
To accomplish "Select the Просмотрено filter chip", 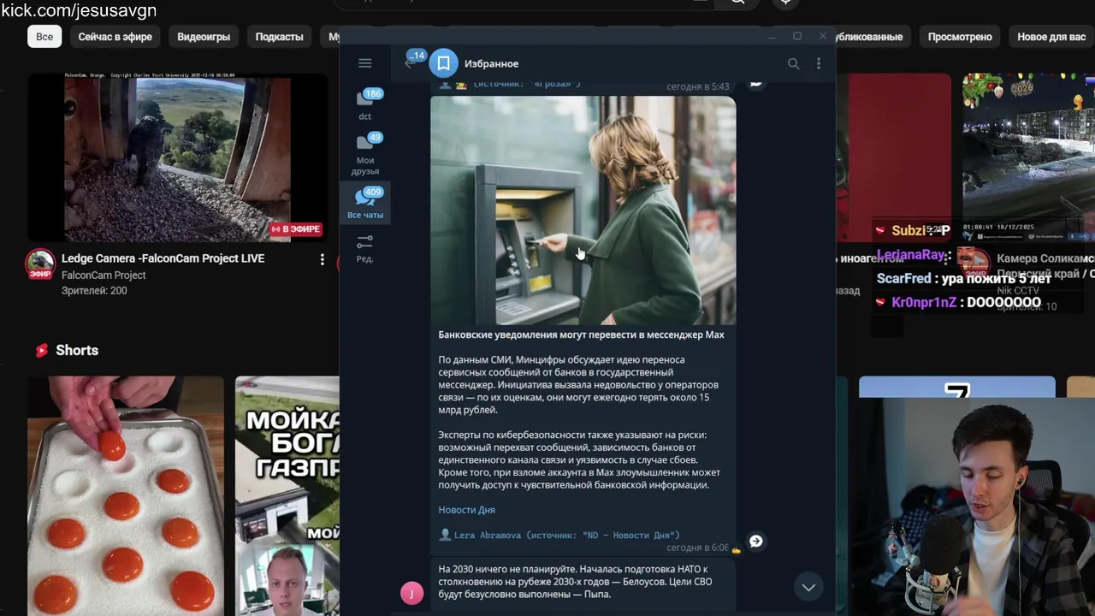I will 960,37.
